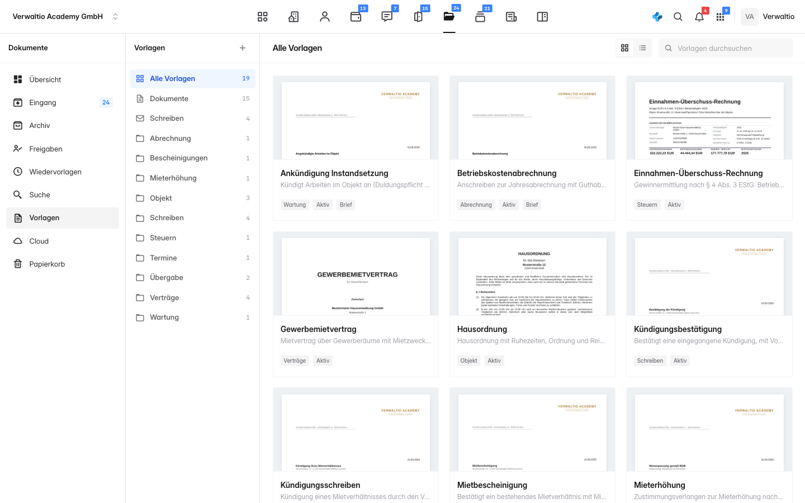Image resolution: width=805 pixels, height=503 pixels.
Task: Open the chat messages icon with badge 7
Action: click(x=387, y=17)
